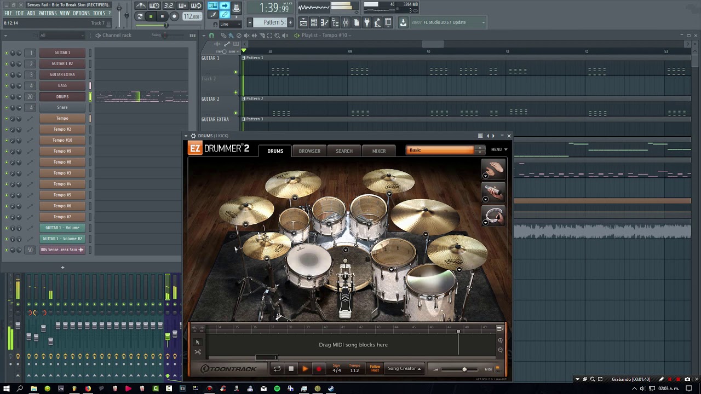The image size is (701, 394).
Task: Click the EZdrummer 4/4 time signature
Action: point(336,370)
